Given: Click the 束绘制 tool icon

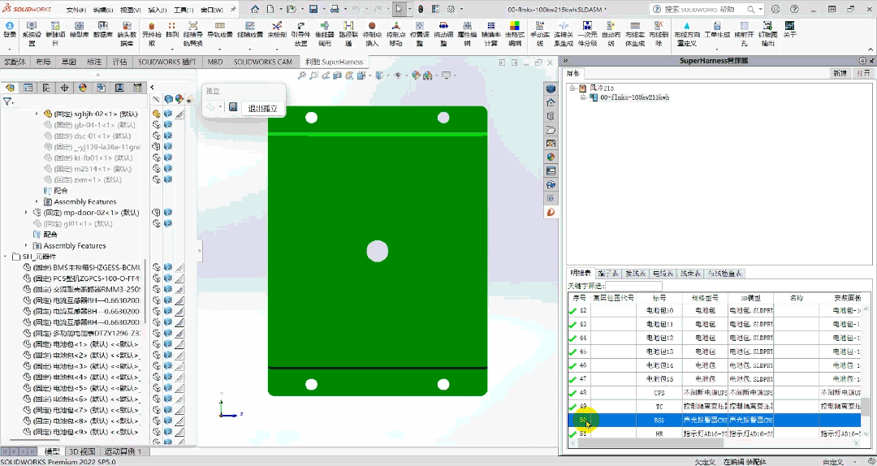Looking at the screenshot, I should (x=277, y=26).
